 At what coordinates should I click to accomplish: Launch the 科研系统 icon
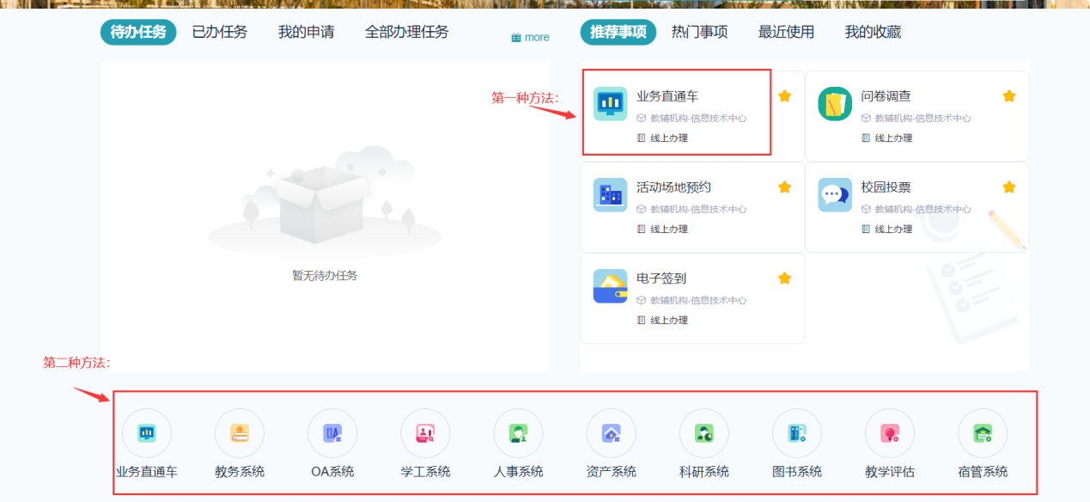703,434
